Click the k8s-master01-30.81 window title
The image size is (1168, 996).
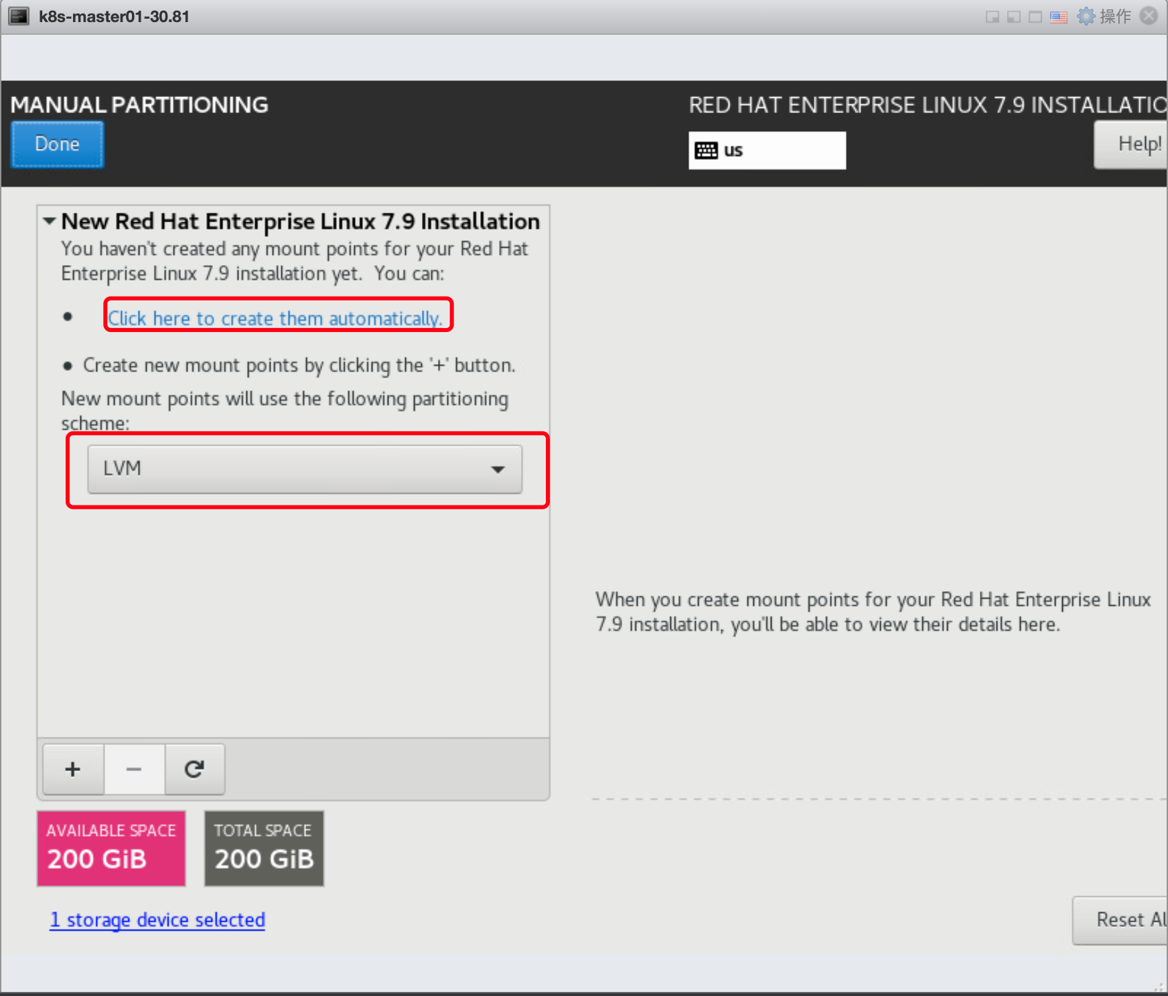click(114, 17)
